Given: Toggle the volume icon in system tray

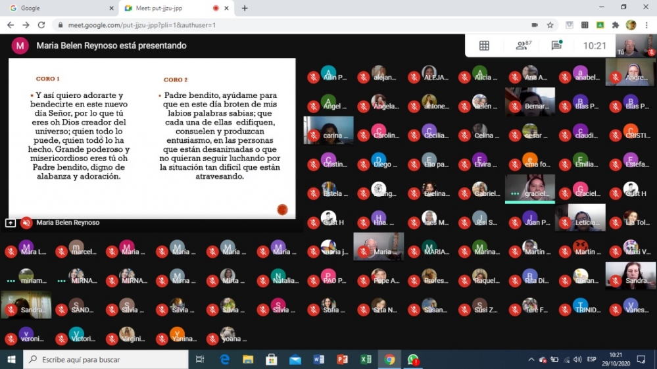Looking at the screenshot, I should 577,360.
